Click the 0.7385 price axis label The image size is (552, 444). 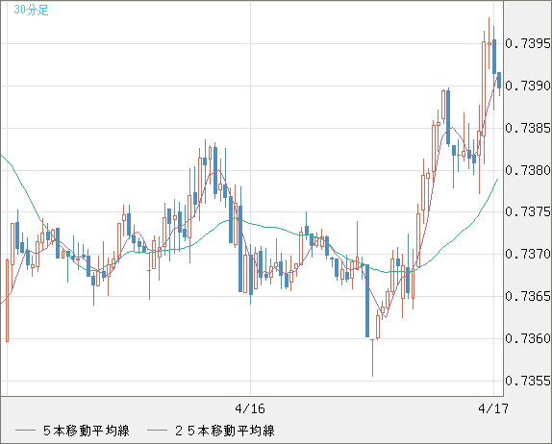pos(528,128)
